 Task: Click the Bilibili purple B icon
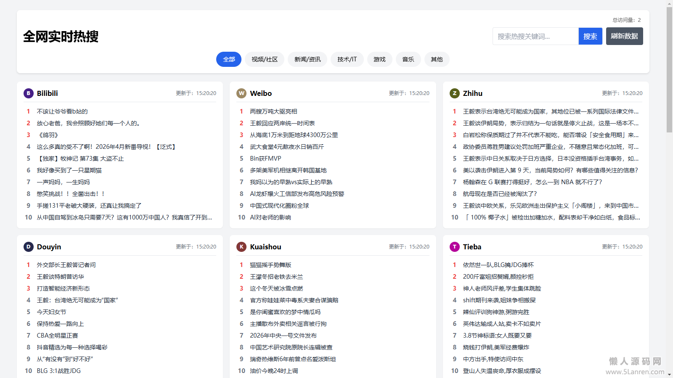pos(28,93)
